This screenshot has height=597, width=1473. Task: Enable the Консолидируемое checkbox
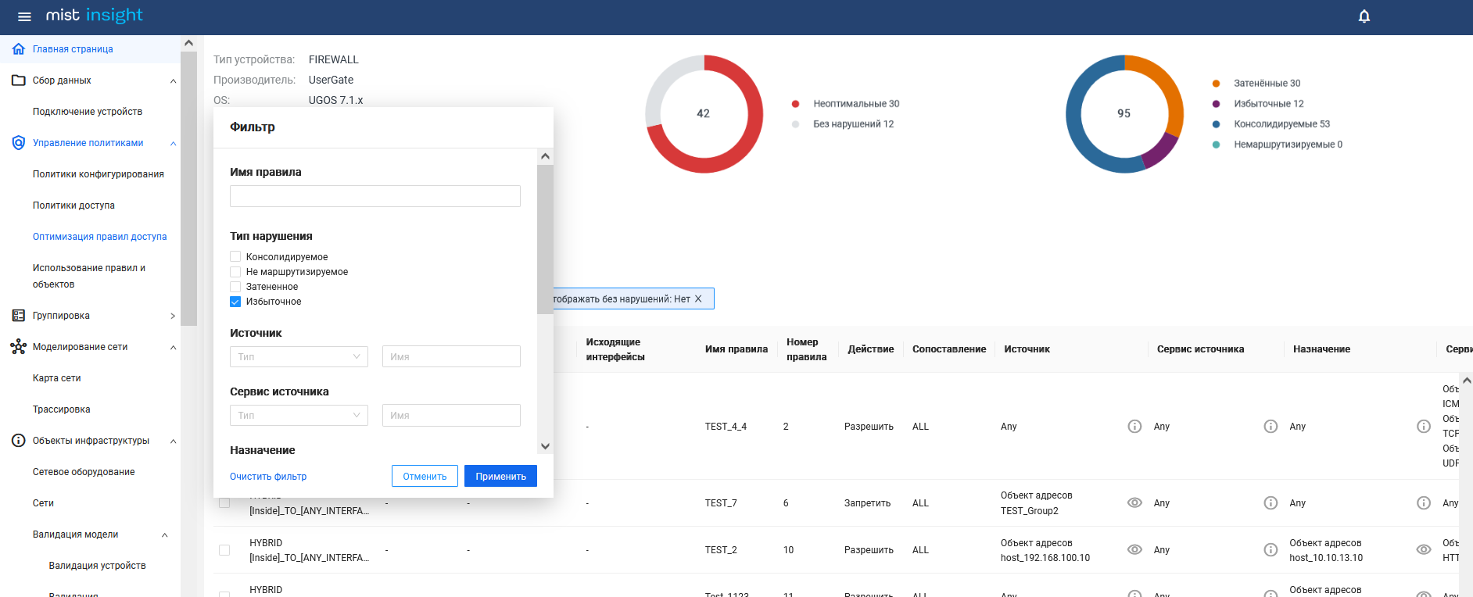pyautogui.click(x=235, y=256)
